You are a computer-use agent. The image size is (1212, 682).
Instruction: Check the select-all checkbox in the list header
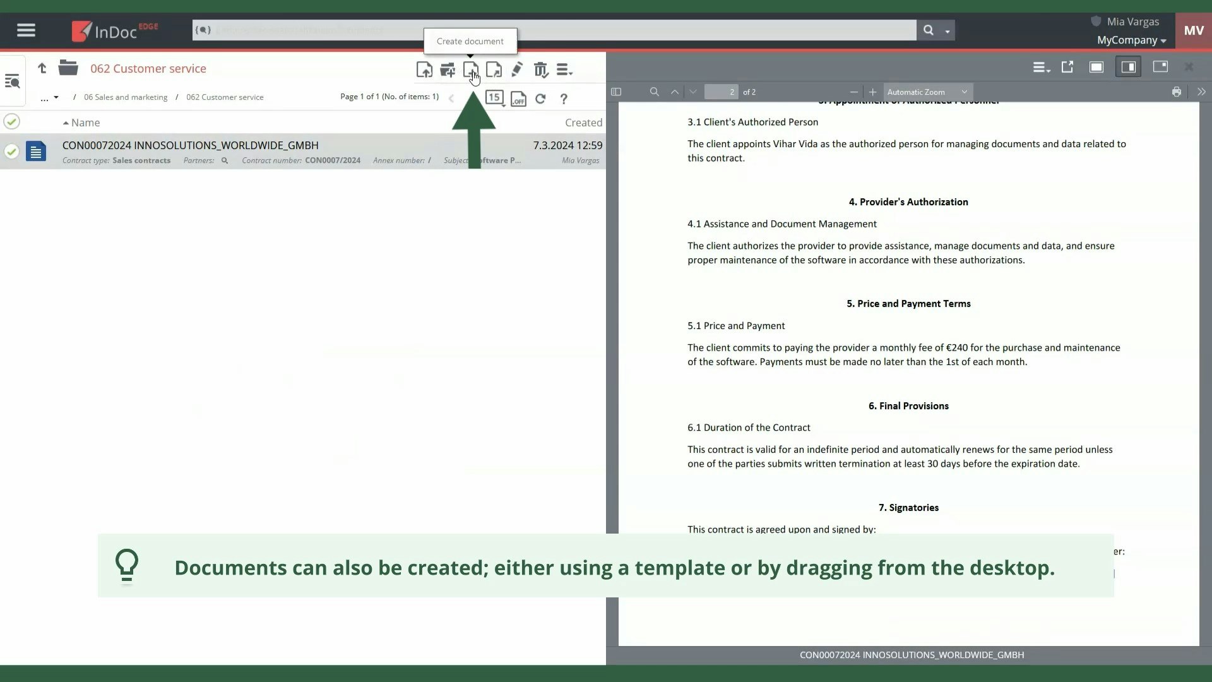coord(11,122)
